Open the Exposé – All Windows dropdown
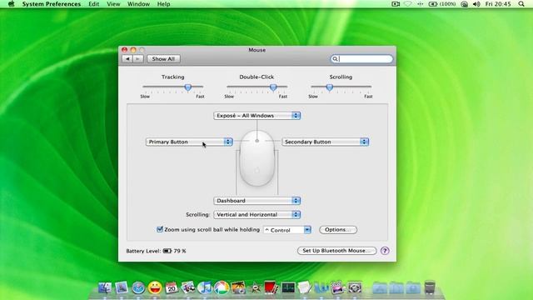This screenshot has width=533, height=300. tap(257, 116)
